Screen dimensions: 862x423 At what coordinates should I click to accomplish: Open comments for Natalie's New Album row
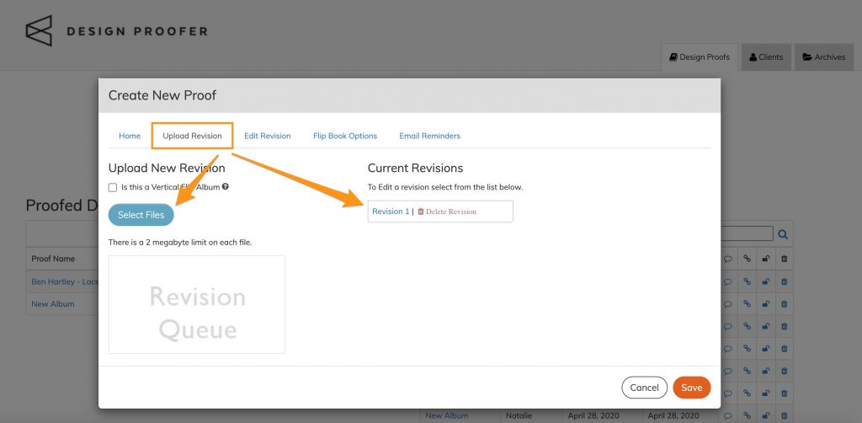click(728, 416)
